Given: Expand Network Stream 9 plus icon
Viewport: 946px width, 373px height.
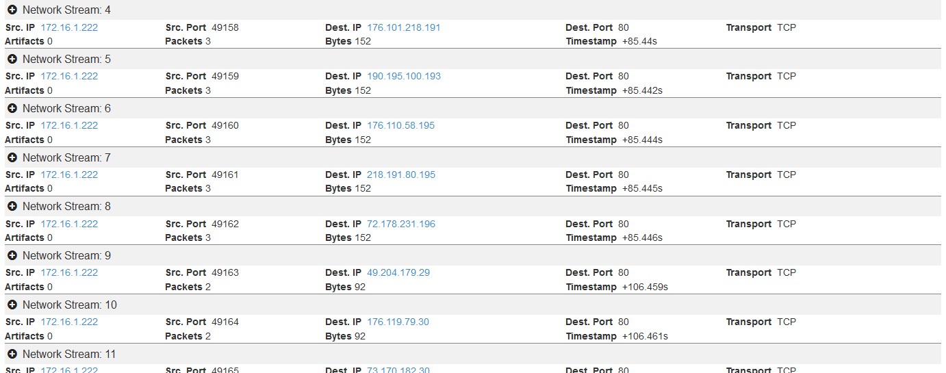Looking at the screenshot, I should tap(12, 256).
